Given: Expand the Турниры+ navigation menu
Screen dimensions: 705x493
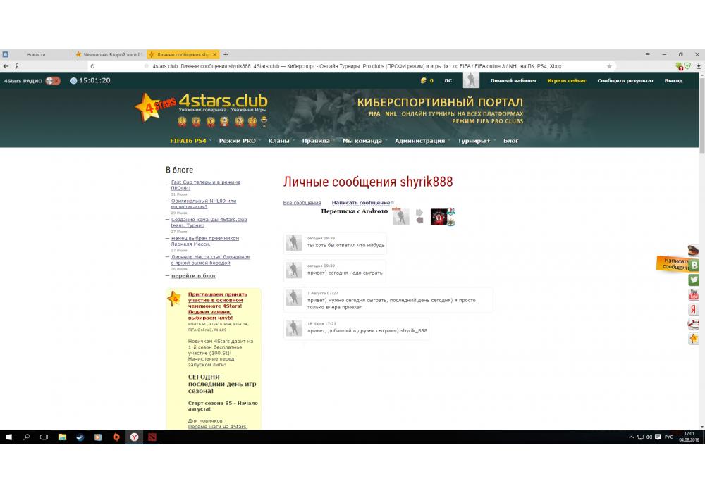Looking at the screenshot, I should pyautogui.click(x=474, y=141).
